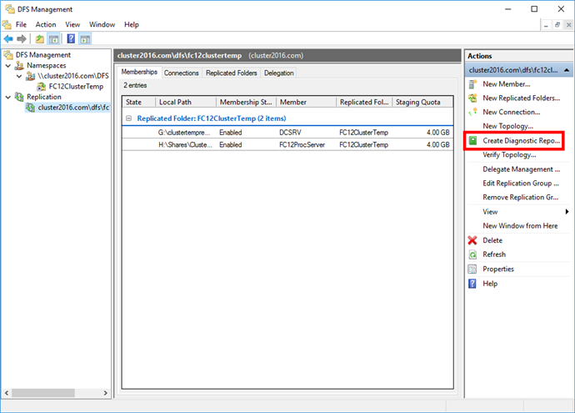Viewport: 575px width, 413px height.
Task: Click the tree pane scroll left arrow
Action: click(7, 393)
